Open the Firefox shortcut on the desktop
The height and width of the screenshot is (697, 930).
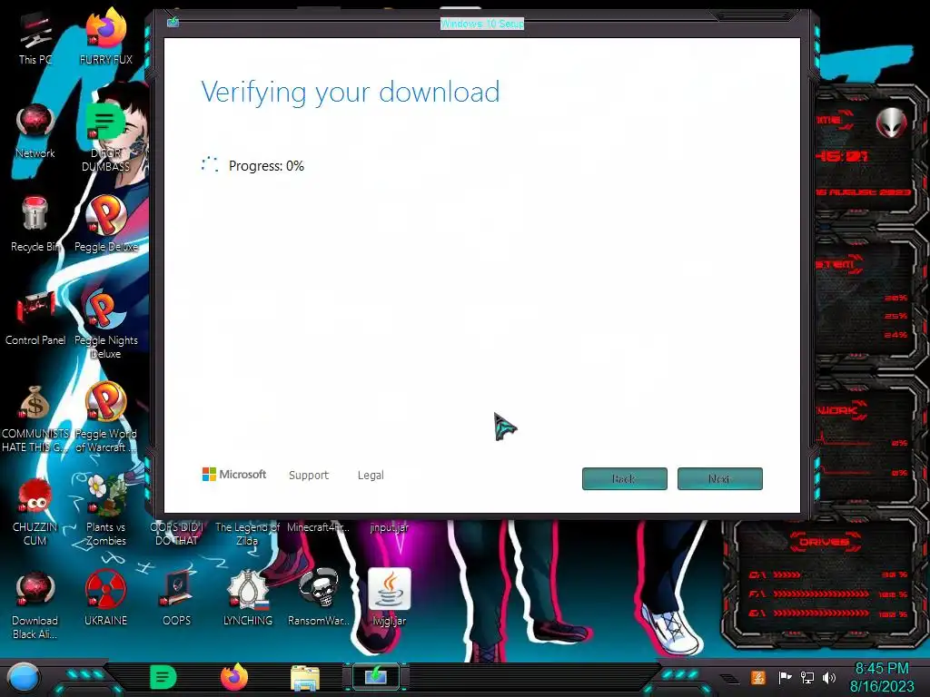(x=106, y=36)
